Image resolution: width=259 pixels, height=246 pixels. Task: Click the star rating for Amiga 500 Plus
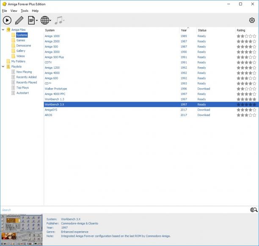[x=246, y=57]
